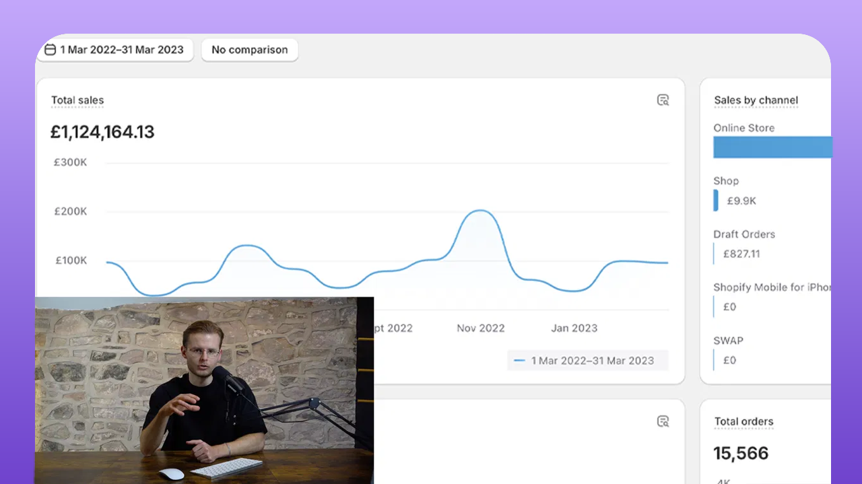This screenshot has width=862, height=484.
Task: Click the Draft Orders channel label
Action: (744, 234)
